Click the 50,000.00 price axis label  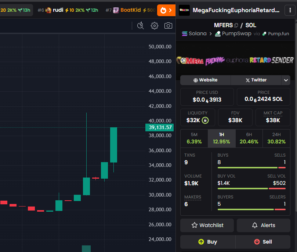pyautogui.click(x=160, y=47)
